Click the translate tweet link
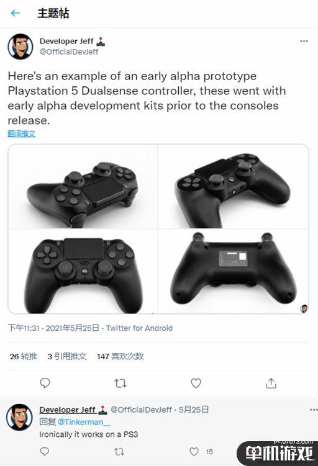 click(21, 134)
